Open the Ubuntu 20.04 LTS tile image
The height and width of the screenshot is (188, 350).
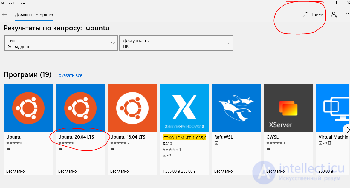coord(80,108)
